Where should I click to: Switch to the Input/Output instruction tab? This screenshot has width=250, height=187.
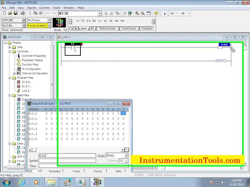tap(129, 28)
